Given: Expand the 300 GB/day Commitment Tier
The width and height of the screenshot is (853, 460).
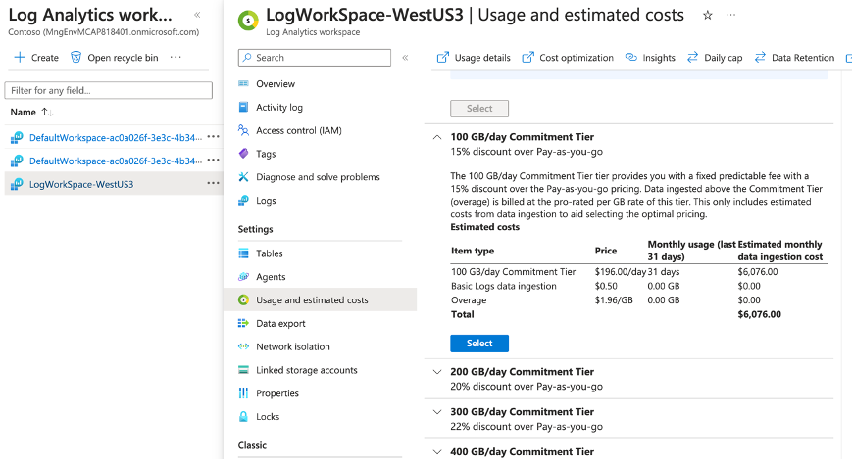Looking at the screenshot, I should click(437, 412).
